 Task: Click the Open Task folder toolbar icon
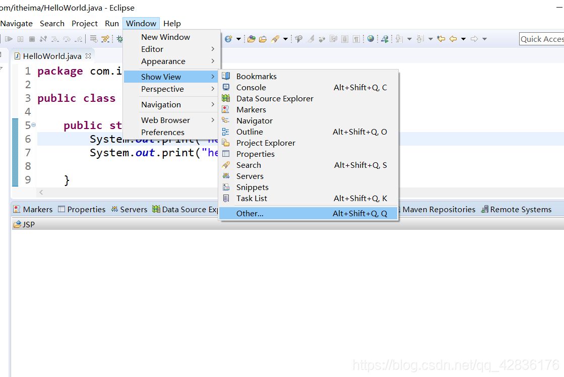[263, 39]
